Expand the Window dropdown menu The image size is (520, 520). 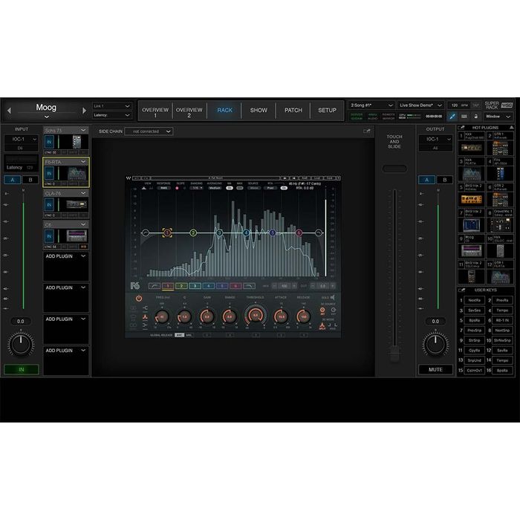pyautogui.click(x=503, y=116)
